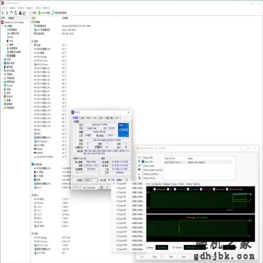Screen dimensions: 263x263
Task: Enable the Stress local disks checkbox
Action: pos(143,174)
